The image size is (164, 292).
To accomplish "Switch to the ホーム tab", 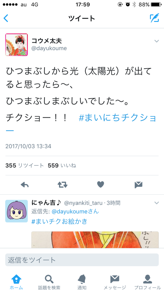I will (x=16, y=282).
